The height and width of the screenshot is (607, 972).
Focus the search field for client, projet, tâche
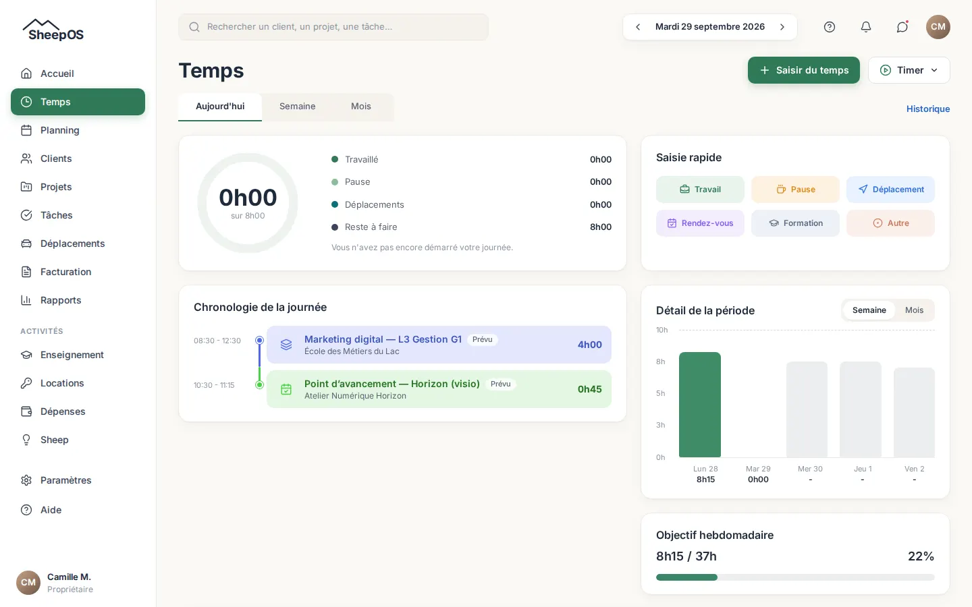click(x=333, y=27)
